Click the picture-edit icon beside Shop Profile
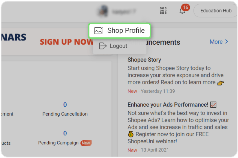This screenshot has height=158, width=238. tap(99, 30)
